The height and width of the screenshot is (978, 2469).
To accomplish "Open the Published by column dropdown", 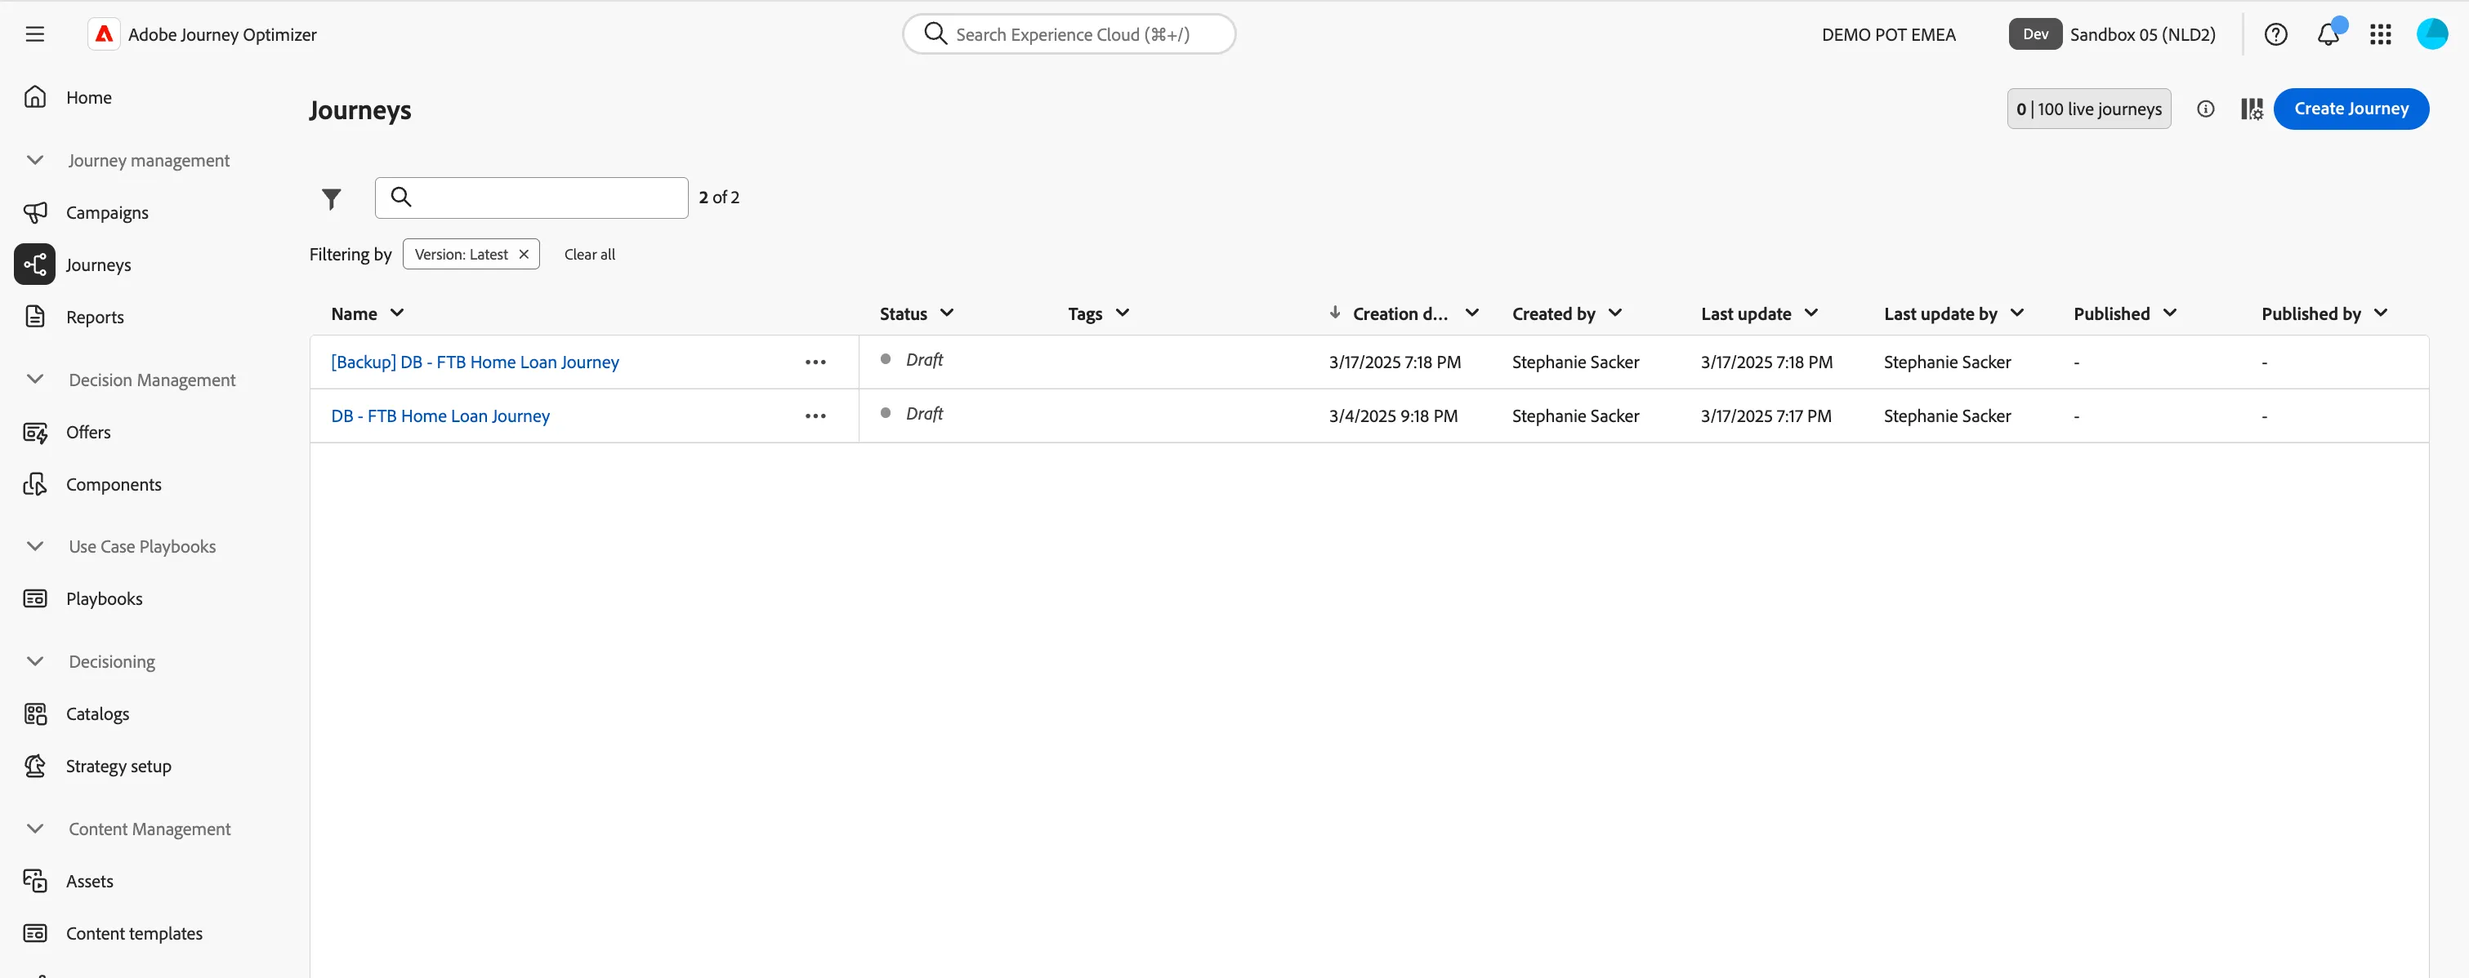I will coord(2381,313).
